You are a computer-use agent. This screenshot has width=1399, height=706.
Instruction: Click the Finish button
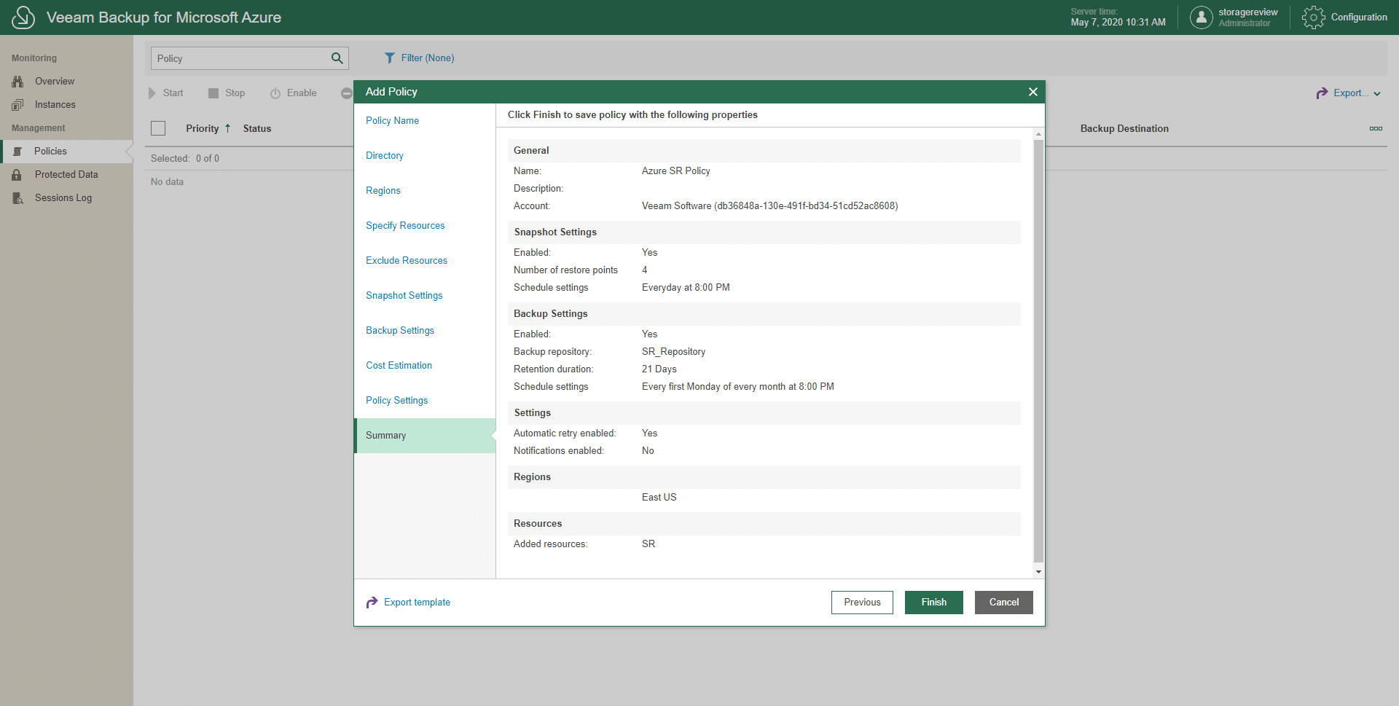(934, 603)
